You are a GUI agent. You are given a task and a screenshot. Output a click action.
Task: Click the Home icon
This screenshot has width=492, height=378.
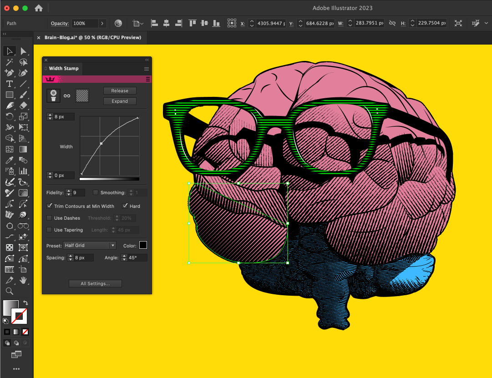pyautogui.click(x=39, y=8)
